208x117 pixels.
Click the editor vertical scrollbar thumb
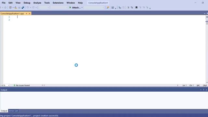207,23
